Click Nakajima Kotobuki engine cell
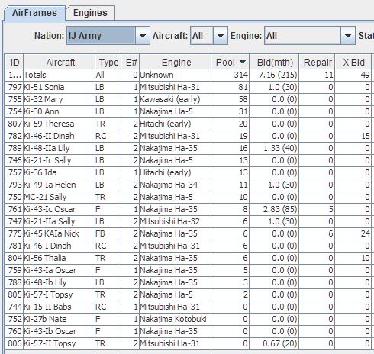This screenshot has width=374, height=354. [176, 319]
